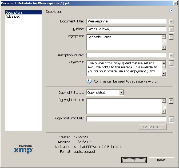Open the Author field dropdown arrow
The image size is (179, 168).
pyautogui.click(x=171, y=29)
